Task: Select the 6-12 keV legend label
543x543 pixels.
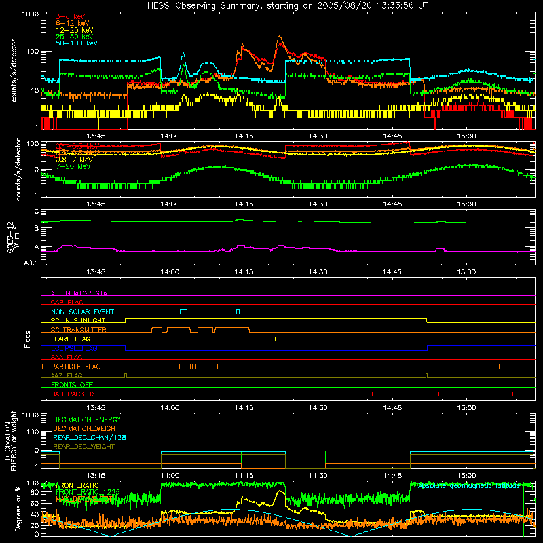Action: tap(72, 23)
